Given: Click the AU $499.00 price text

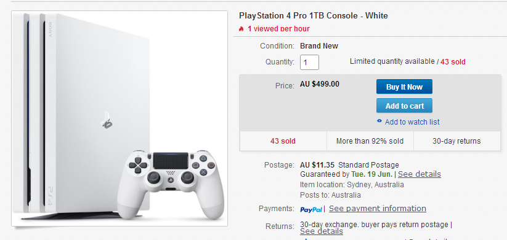Looking at the screenshot, I should tap(320, 84).
